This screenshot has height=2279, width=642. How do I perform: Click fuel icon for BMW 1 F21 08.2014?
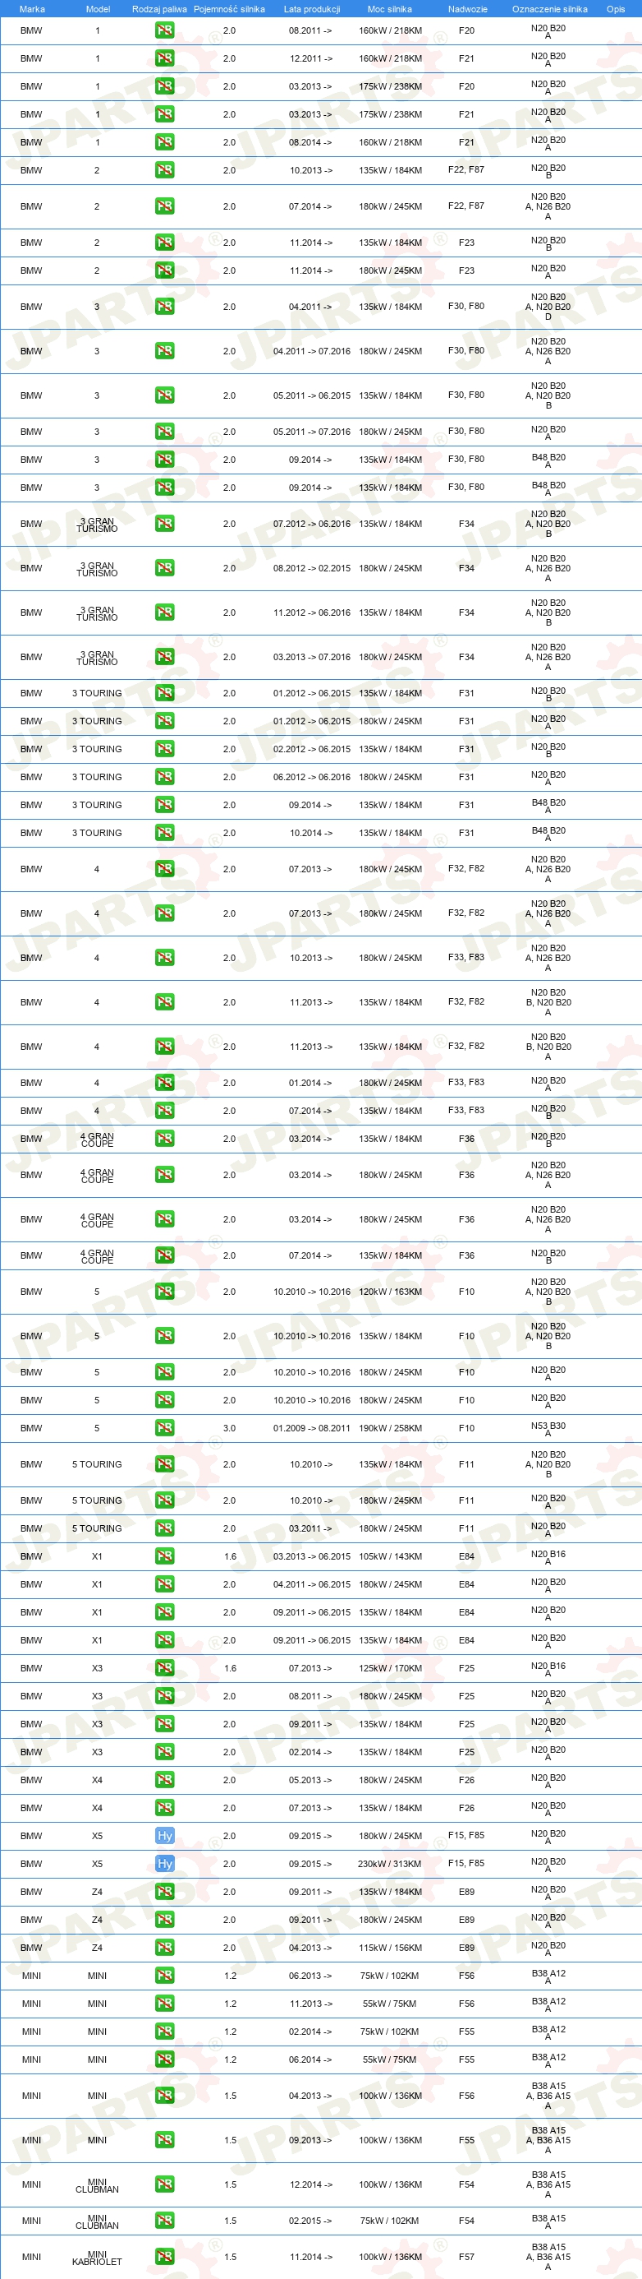(164, 142)
